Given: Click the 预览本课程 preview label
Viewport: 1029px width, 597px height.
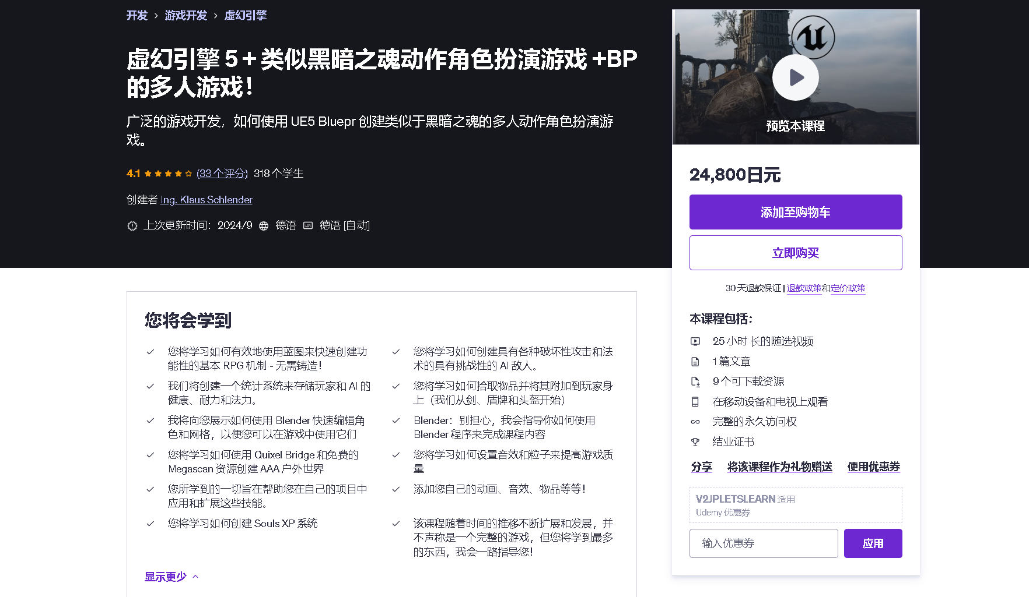Looking at the screenshot, I should pyautogui.click(x=796, y=126).
